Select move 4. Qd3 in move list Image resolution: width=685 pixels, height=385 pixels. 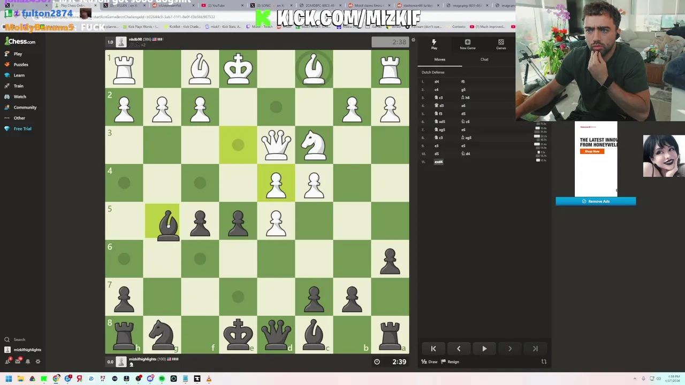click(x=439, y=106)
